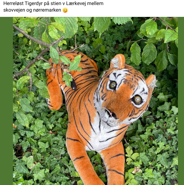Image resolution: width=184 pixels, height=185 pixels.
Task: Click the green margin left of the photo
Action: coord(7,101)
